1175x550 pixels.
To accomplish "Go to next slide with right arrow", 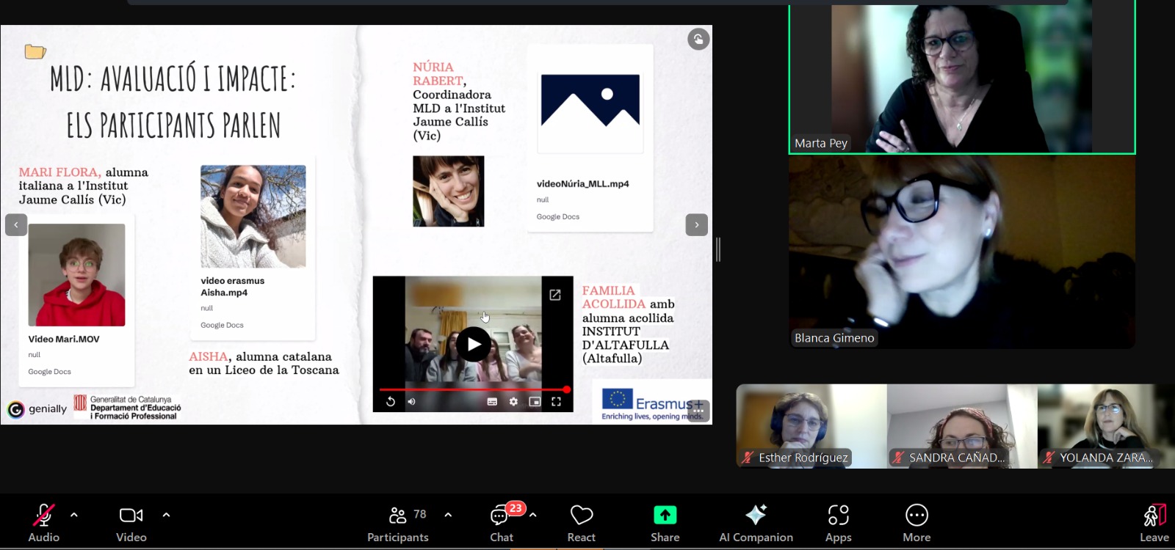I will coord(696,224).
